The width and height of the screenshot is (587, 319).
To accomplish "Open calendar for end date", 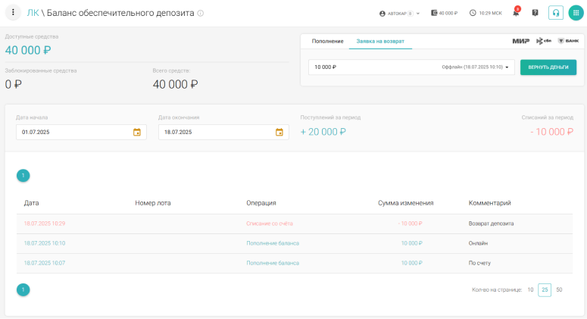I will pyautogui.click(x=279, y=132).
